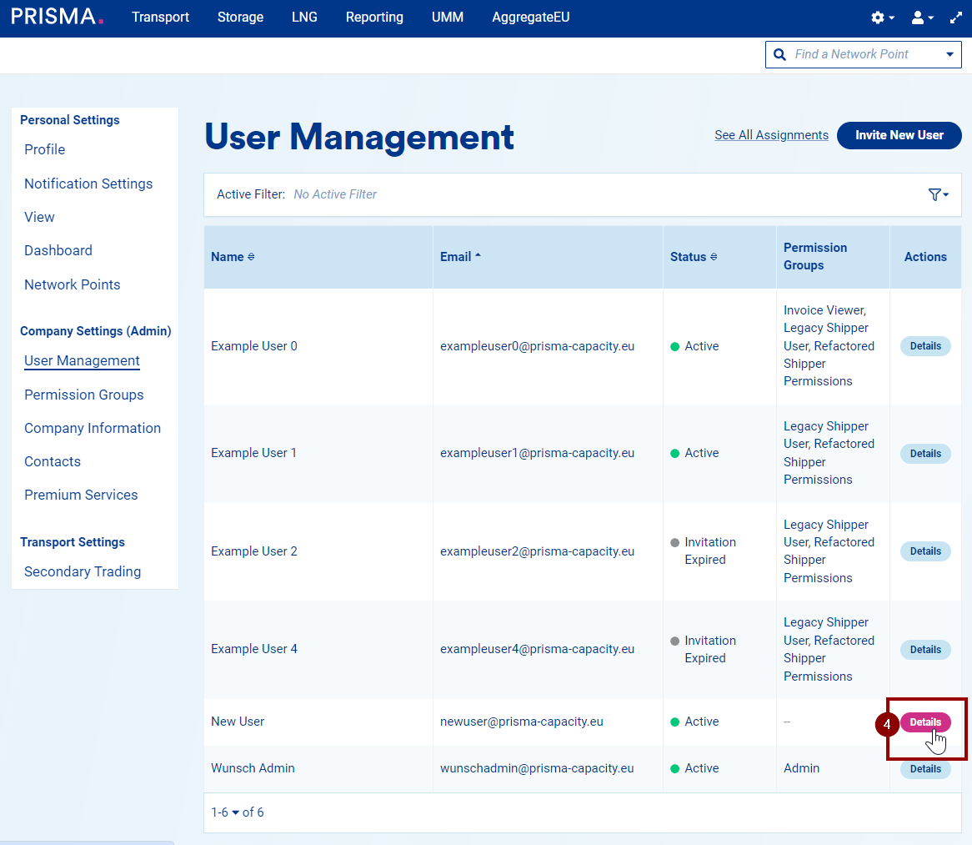Expand the Find a Network Point dropdown
The width and height of the screenshot is (972, 845).
[949, 54]
